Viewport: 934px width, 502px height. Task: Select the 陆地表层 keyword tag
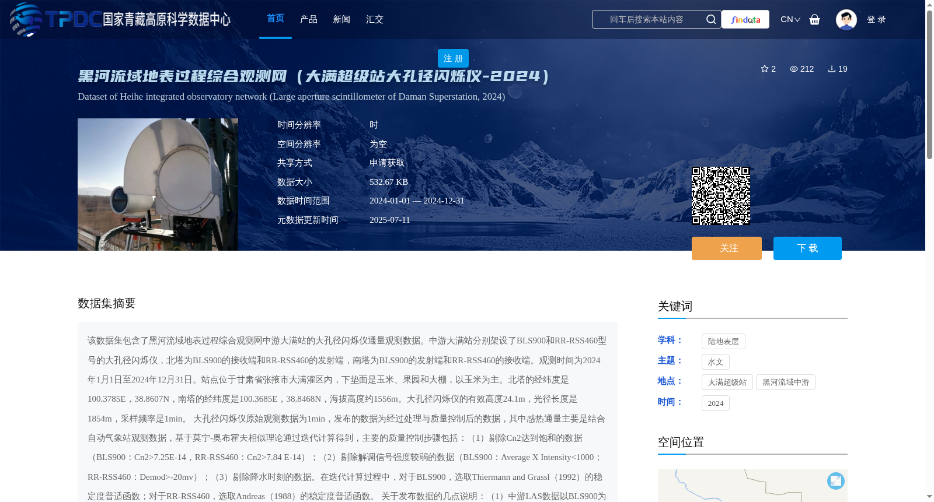723,342
